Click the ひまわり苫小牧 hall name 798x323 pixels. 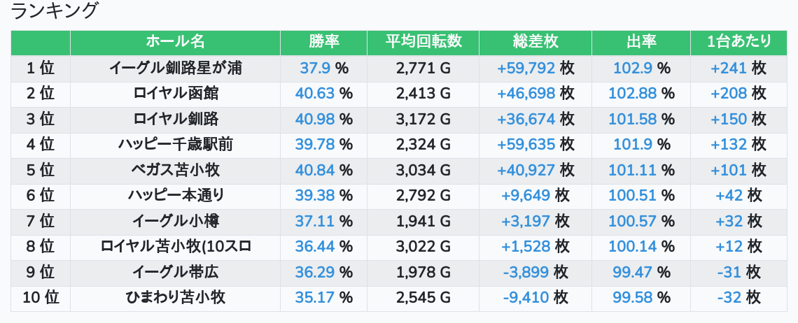tap(175, 298)
